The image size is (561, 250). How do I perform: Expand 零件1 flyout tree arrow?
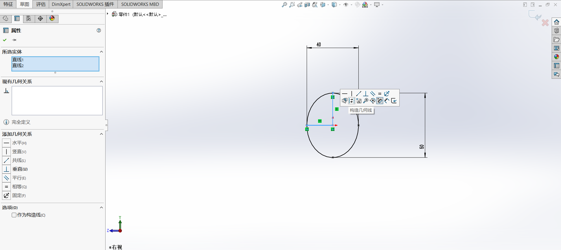[x=108, y=14]
